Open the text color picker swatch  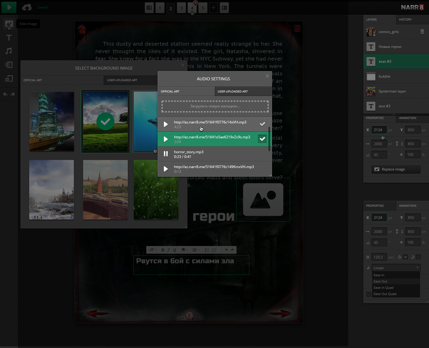[184, 250]
